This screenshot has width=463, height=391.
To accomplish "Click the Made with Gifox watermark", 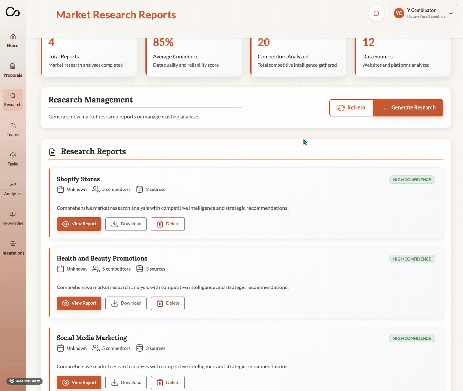I will [24, 381].
